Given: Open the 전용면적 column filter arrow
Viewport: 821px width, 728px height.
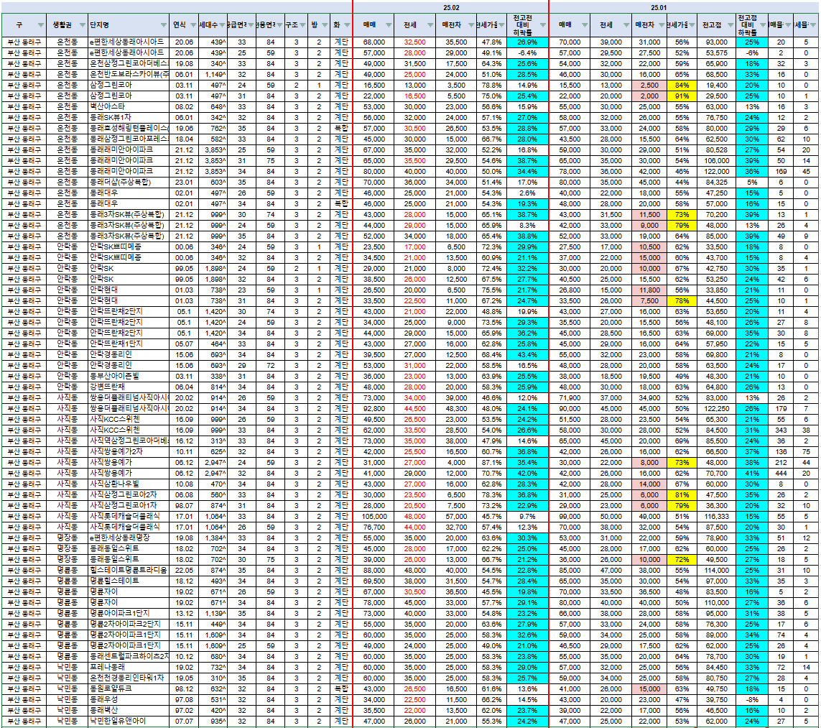Looking at the screenshot, I should [279, 25].
